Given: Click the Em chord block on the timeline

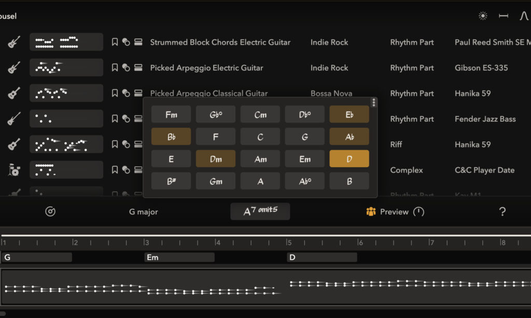Looking at the screenshot, I should tap(179, 257).
